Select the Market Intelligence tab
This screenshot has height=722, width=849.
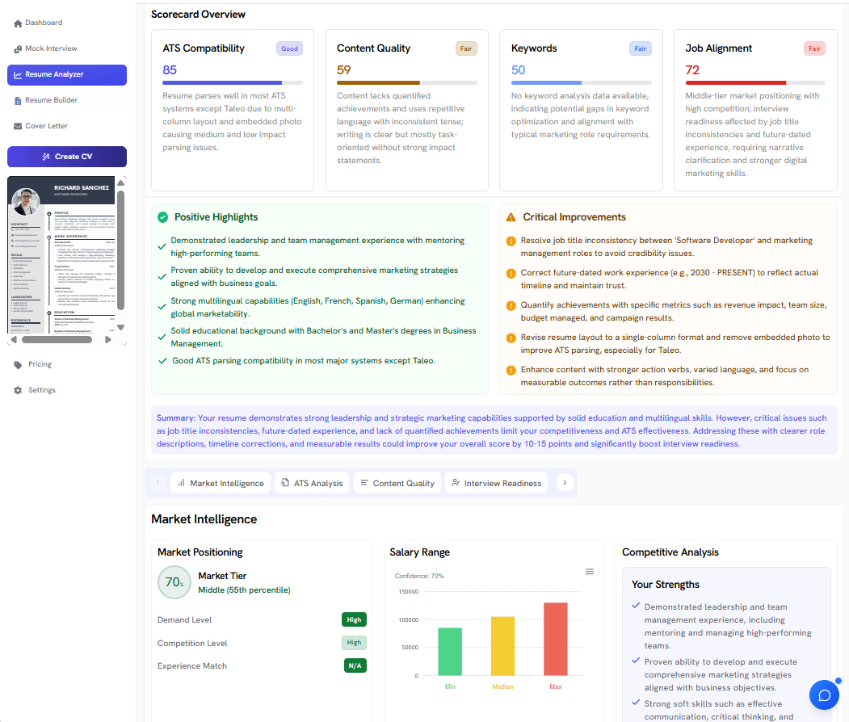tap(220, 483)
